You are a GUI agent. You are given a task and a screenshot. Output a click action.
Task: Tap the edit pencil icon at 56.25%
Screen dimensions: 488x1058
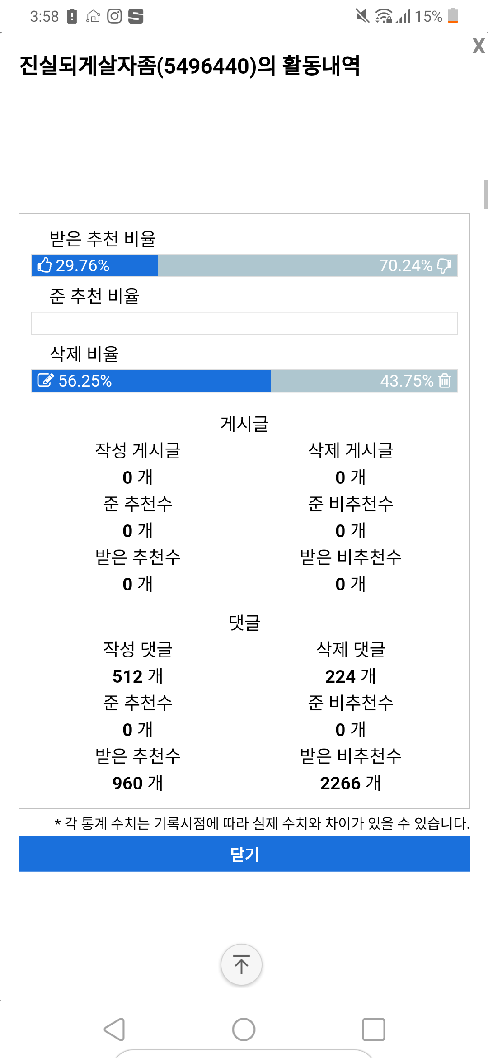pos(45,380)
